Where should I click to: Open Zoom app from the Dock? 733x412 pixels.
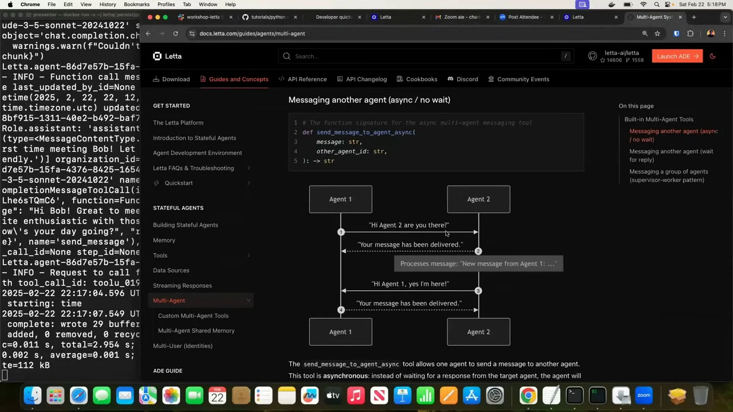644,395
